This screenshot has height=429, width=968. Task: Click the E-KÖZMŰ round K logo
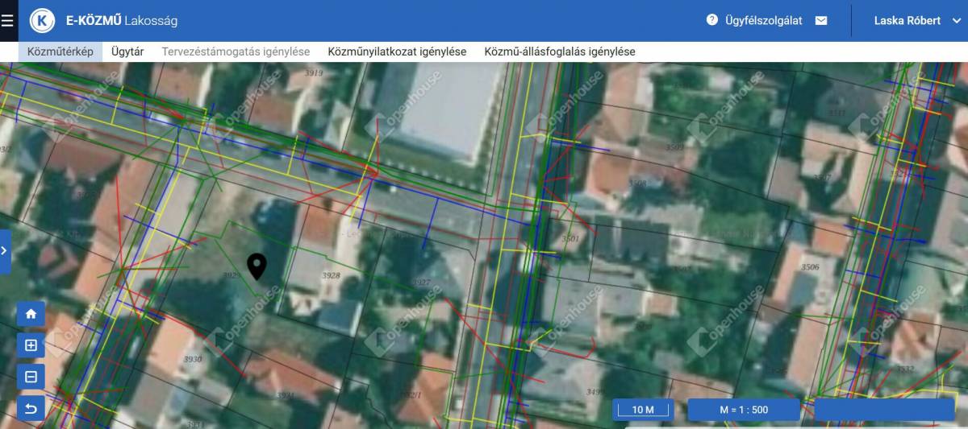pyautogui.click(x=42, y=20)
